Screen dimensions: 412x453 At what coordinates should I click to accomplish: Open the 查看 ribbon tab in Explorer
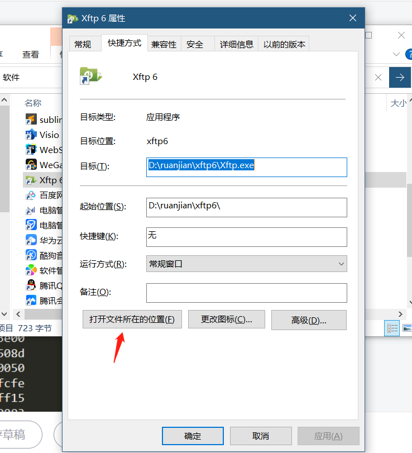[31, 54]
